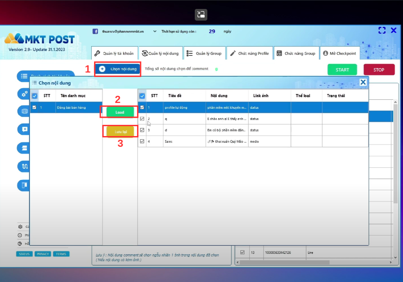Click the red STOP button

[x=379, y=69]
